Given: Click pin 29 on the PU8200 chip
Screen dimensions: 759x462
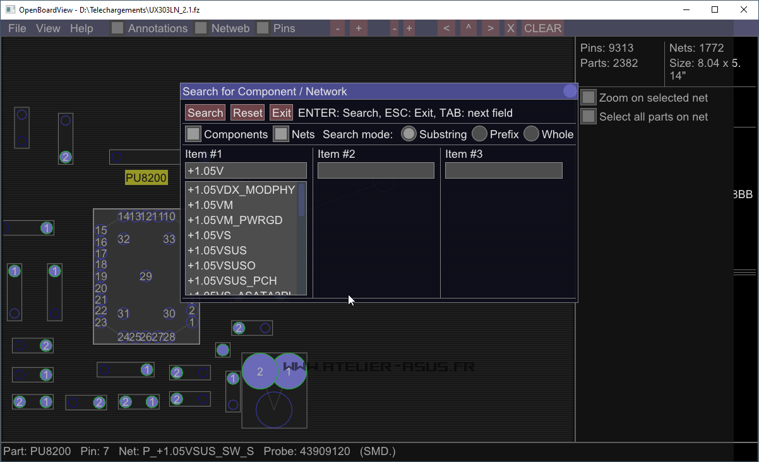Looking at the screenshot, I should (x=146, y=276).
